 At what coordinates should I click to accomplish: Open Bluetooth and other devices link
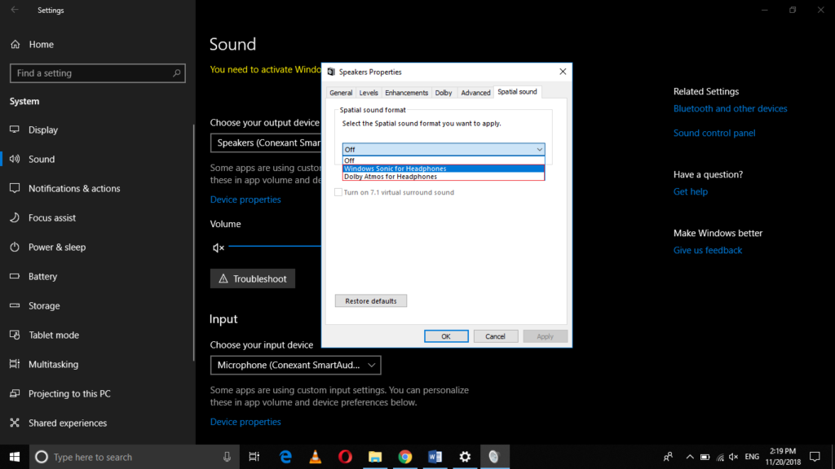tap(730, 108)
